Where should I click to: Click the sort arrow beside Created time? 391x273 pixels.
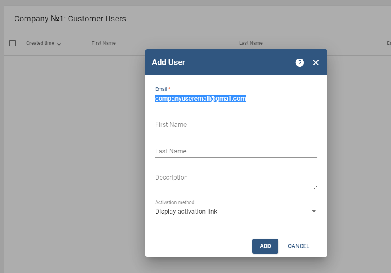(59, 44)
